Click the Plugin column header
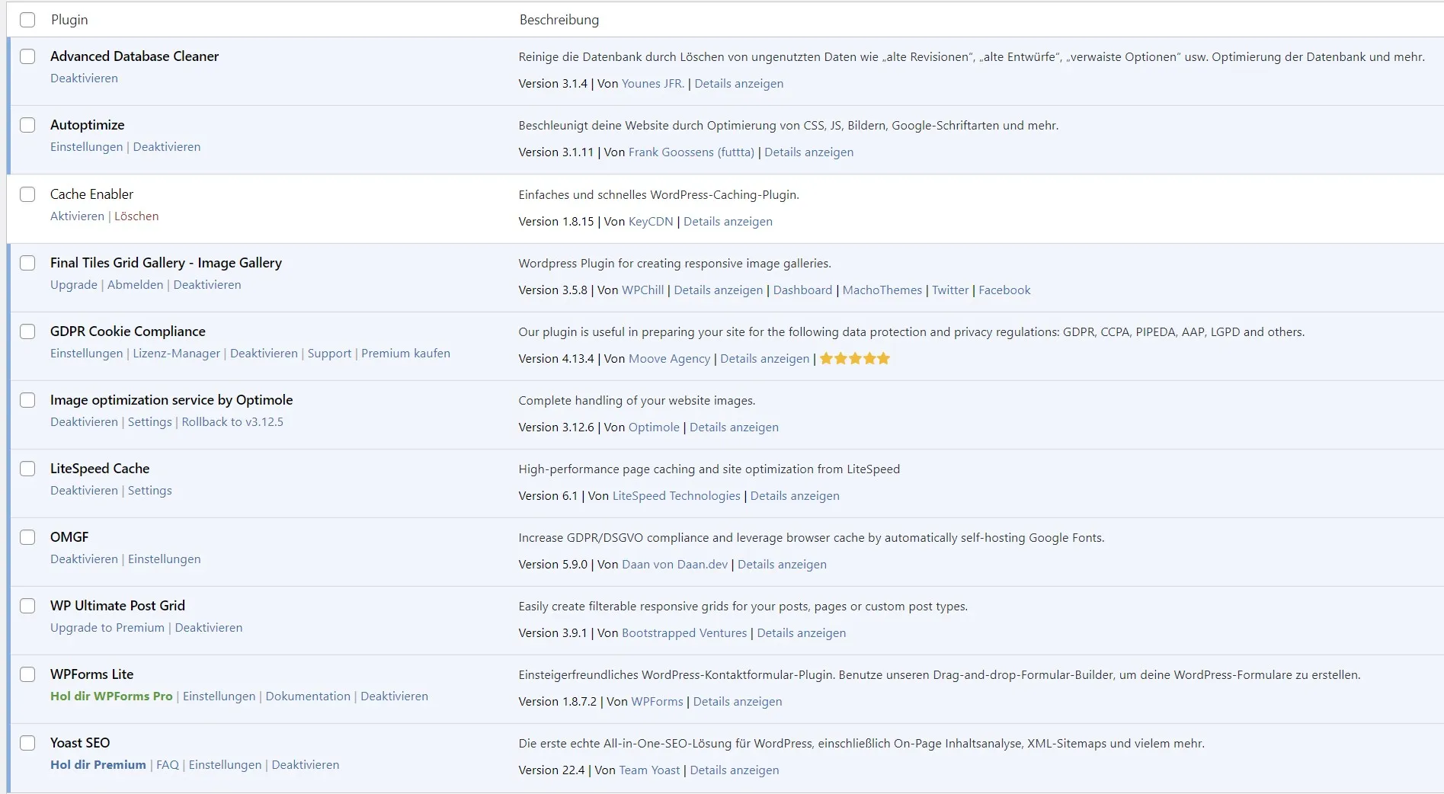1444x794 pixels. (x=69, y=20)
